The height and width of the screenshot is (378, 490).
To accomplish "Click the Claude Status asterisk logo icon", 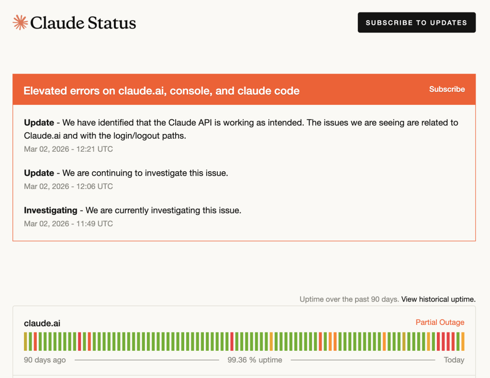I will coord(19,22).
